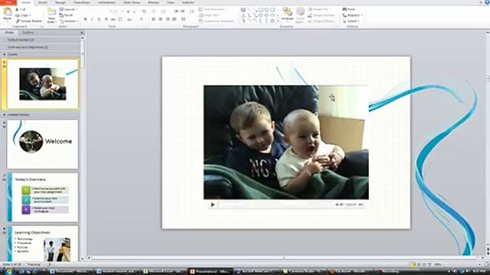
Task: Increase the font size
Action: 129,11
